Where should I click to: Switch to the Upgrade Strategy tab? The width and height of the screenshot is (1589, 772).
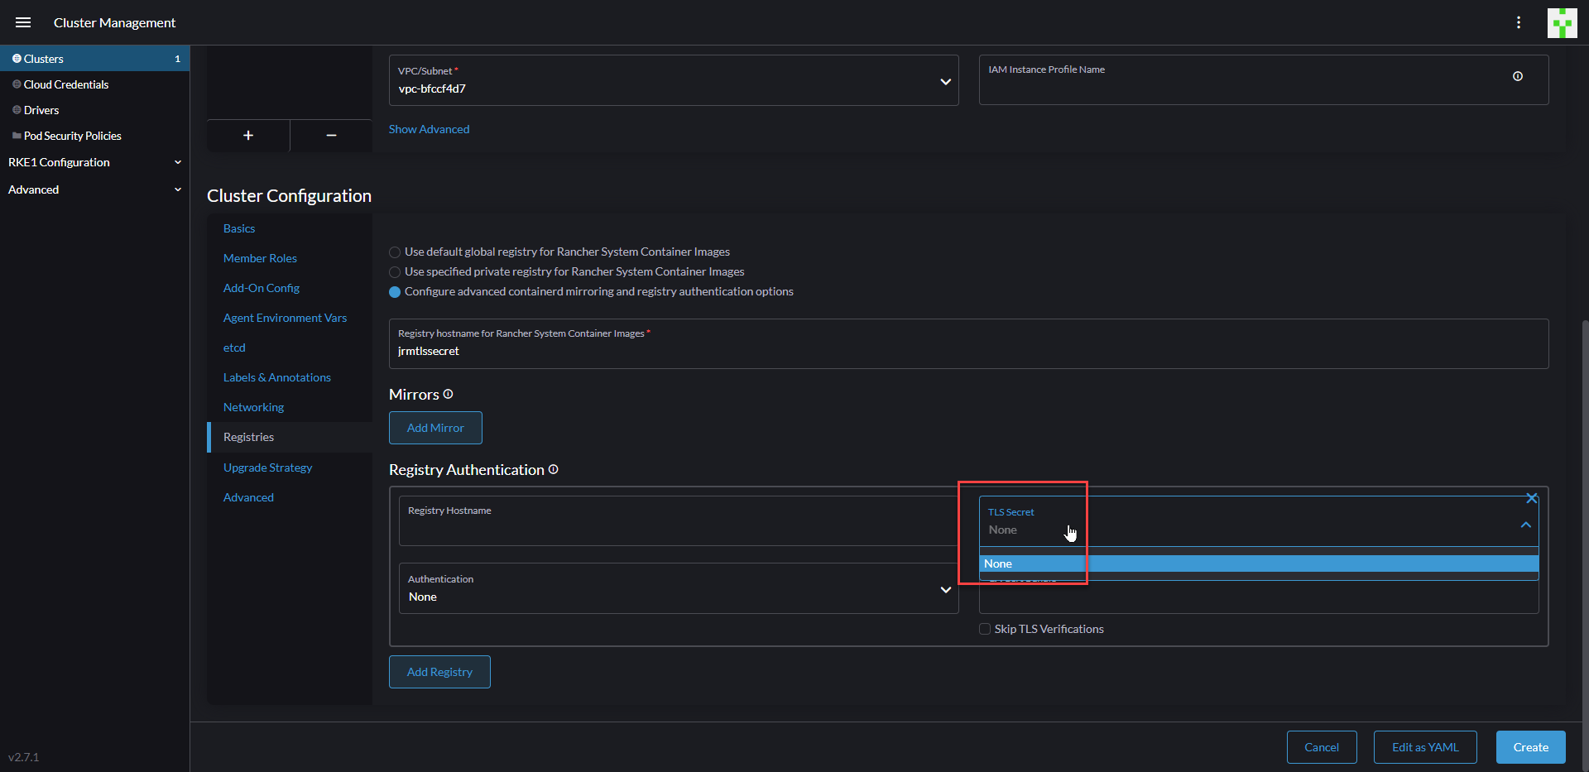(x=267, y=468)
